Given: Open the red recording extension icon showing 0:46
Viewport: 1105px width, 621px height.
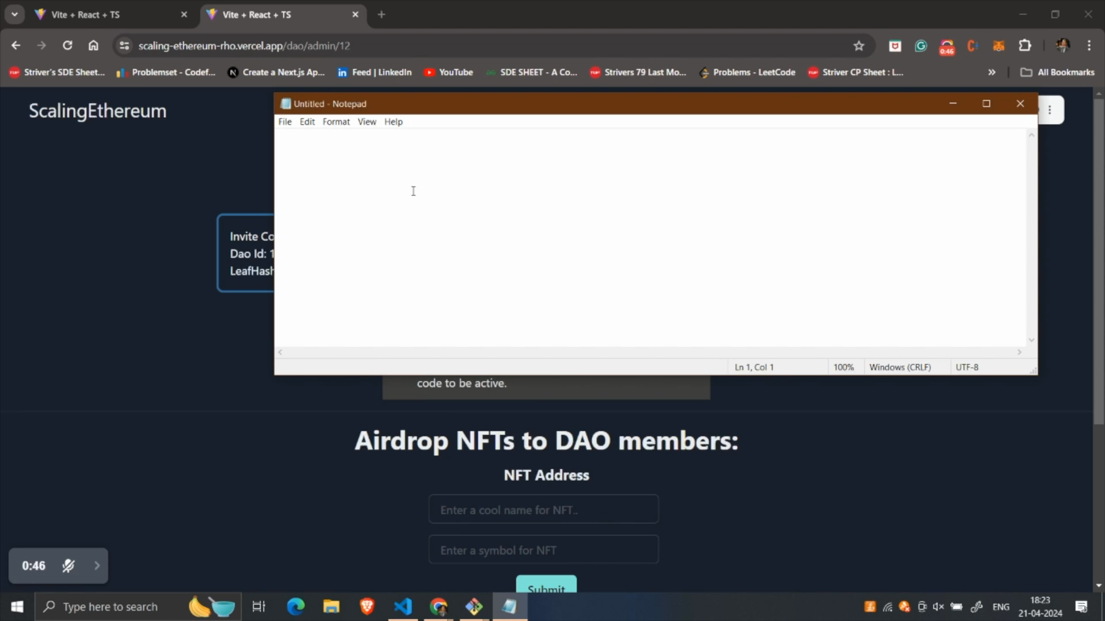Looking at the screenshot, I should [x=947, y=47].
